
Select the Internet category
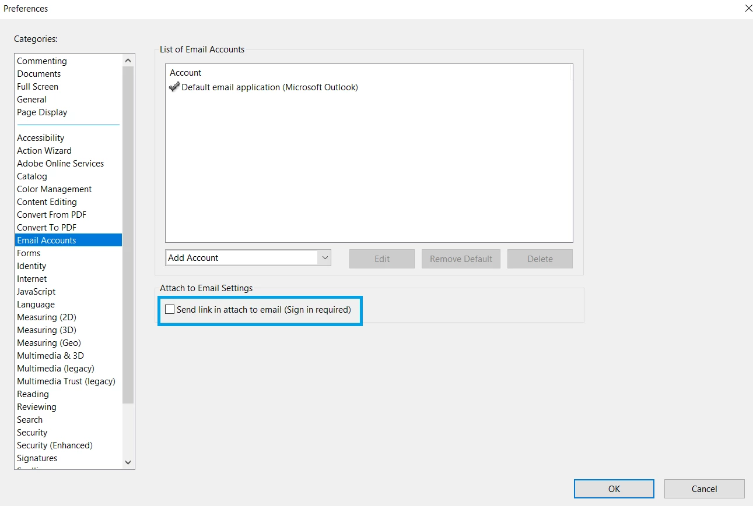(32, 279)
